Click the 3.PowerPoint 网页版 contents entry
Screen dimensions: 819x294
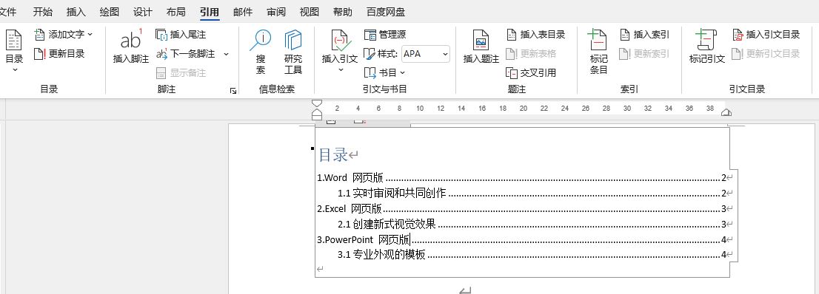click(522, 240)
